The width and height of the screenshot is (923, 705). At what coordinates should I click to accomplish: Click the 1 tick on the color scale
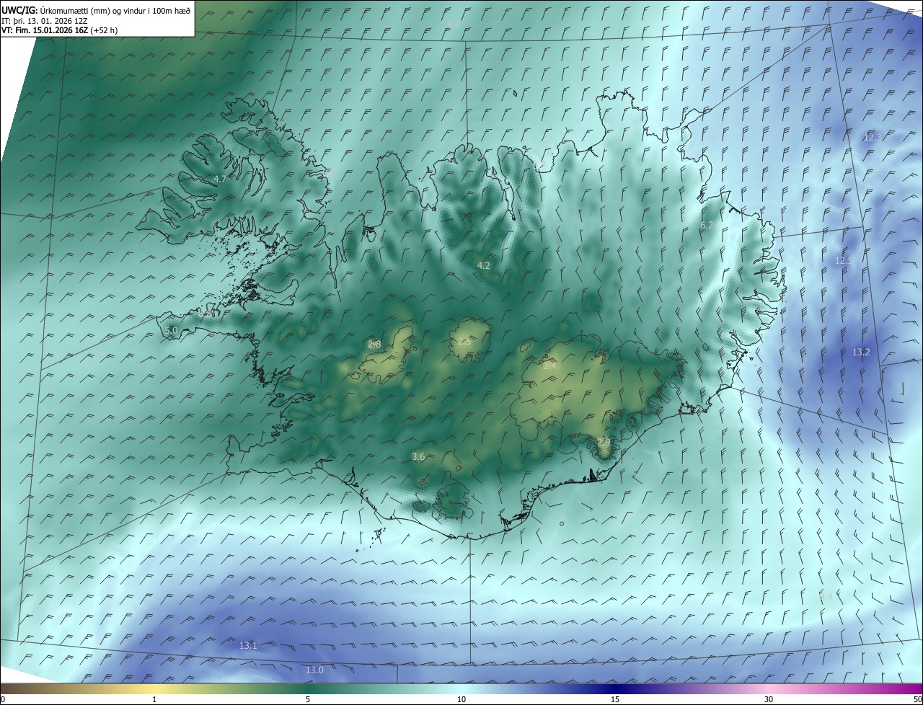(x=154, y=699)
